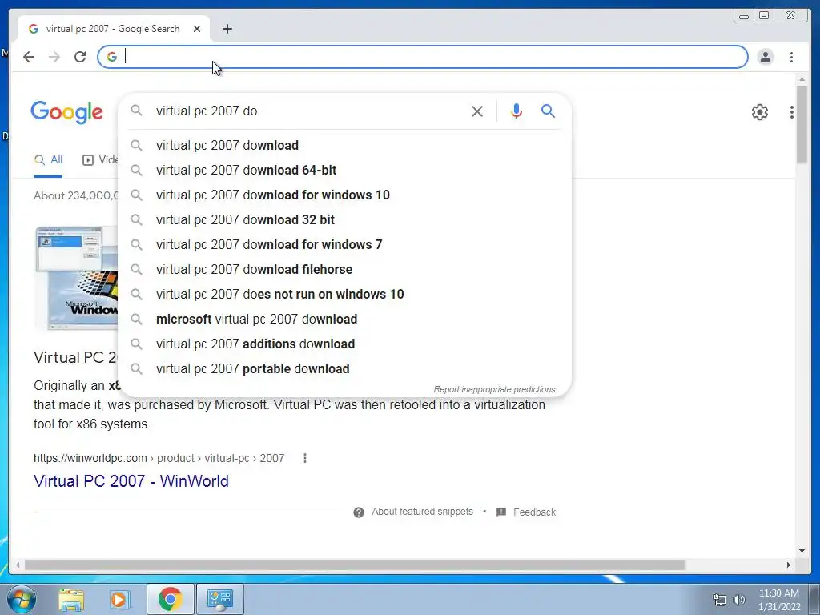This screenshot has height=615, width=820.
Task: Open the Windows Start menu
Action: tap(22, 599)
